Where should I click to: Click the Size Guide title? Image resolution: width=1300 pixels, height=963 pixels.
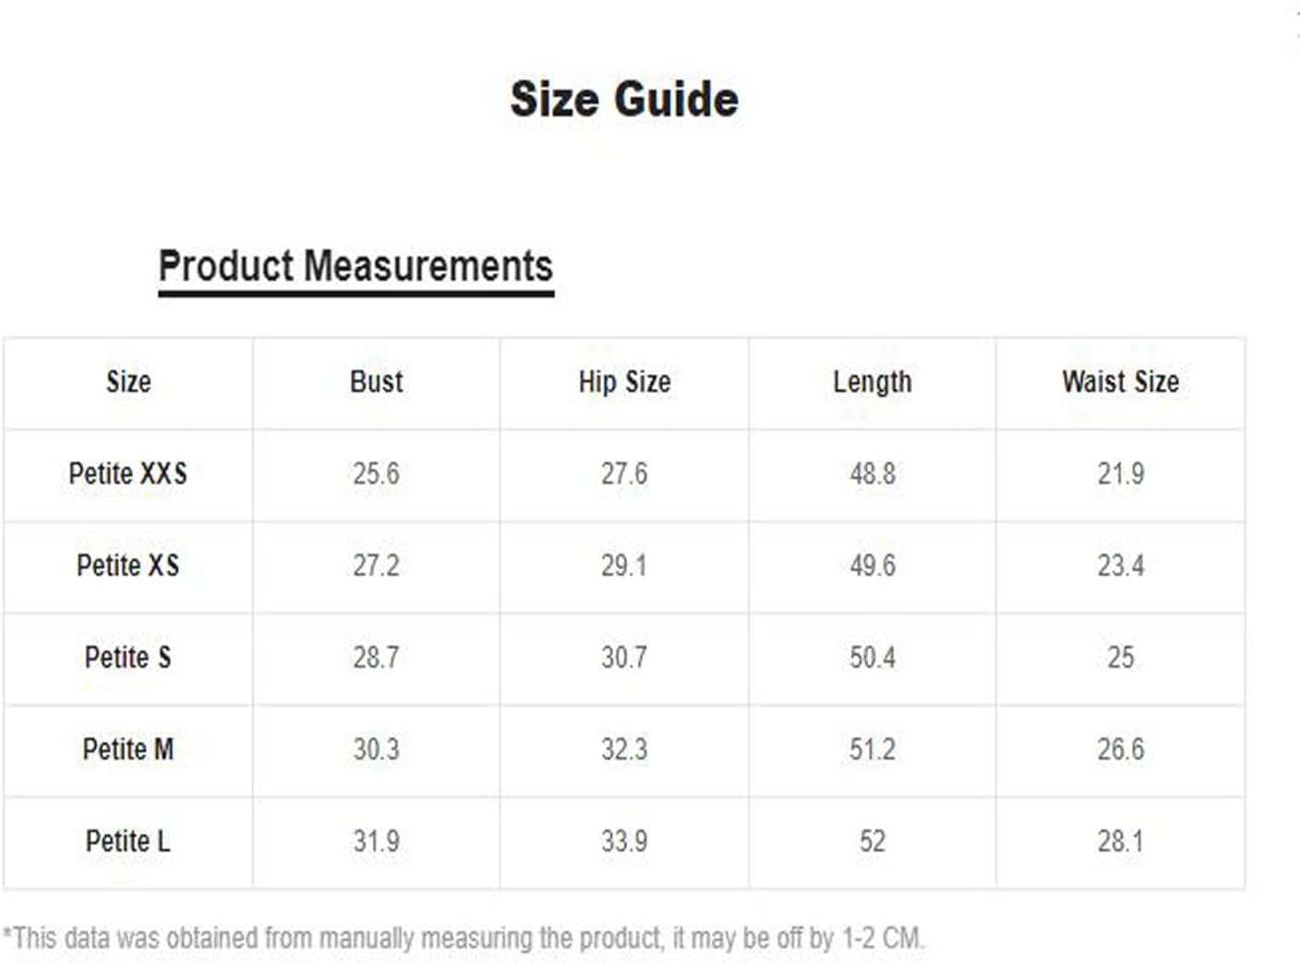tap(624, 100)
